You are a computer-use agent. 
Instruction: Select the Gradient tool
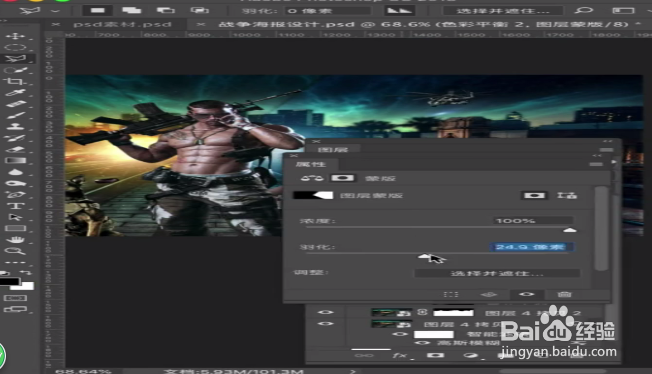(15, 161)
